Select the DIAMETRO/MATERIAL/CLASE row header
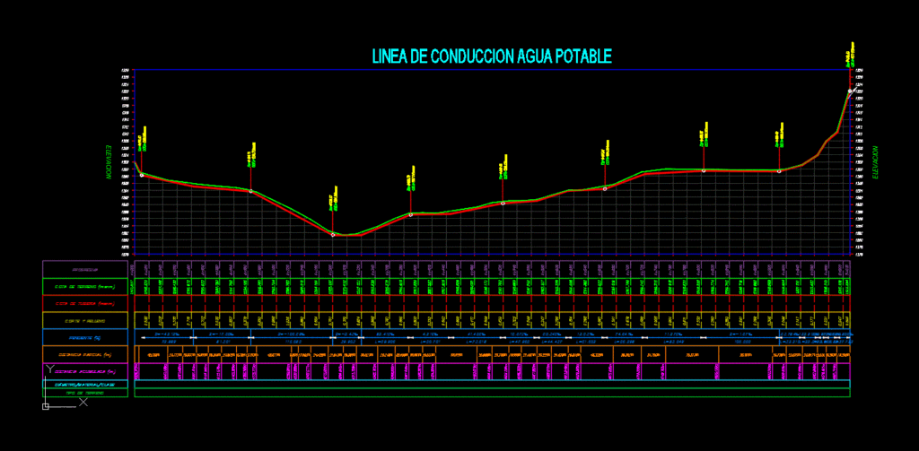This screenshot has height=451, width=919. [85, 385]
